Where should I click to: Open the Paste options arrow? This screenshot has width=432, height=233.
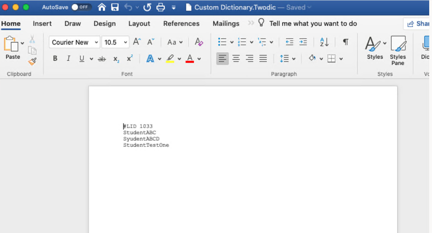[x=22, y=43]
